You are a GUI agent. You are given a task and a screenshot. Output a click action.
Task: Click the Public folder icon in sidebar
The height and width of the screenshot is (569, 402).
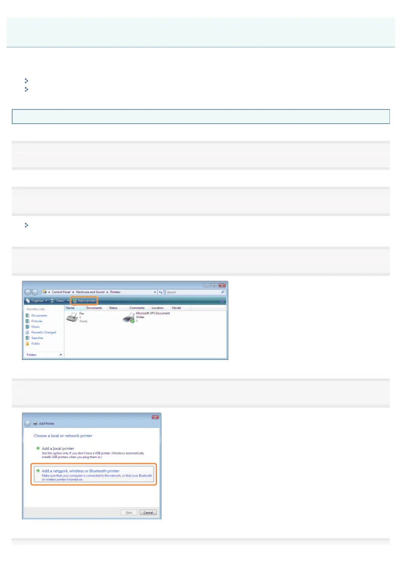coord(27,344)
